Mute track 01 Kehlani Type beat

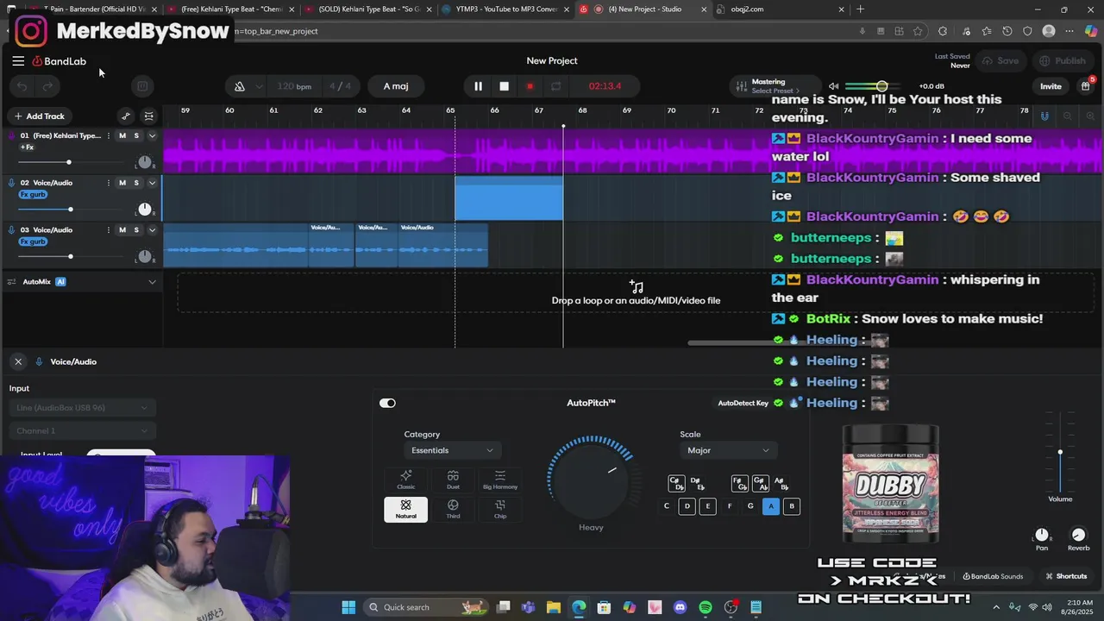(x=122, y=135)
